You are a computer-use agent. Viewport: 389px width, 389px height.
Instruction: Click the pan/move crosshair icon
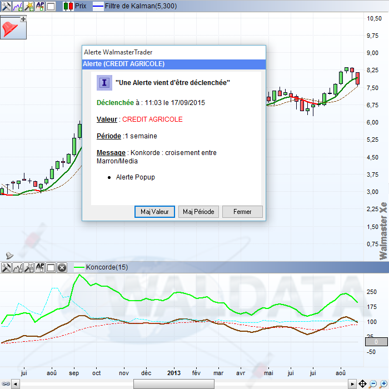point(362,384)
